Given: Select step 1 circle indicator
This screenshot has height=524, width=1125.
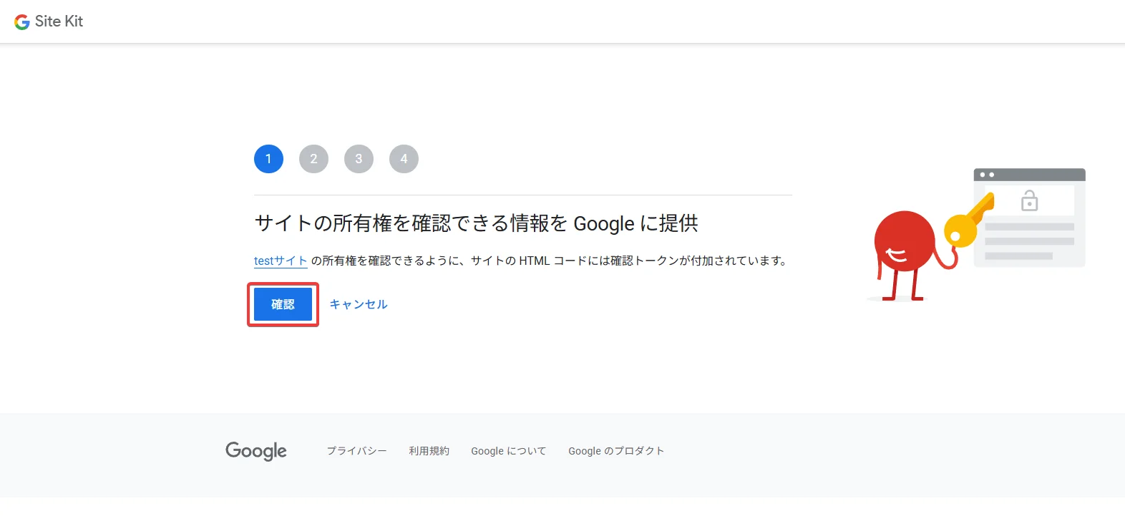Looking at the screenshot, I should (268, 159).
